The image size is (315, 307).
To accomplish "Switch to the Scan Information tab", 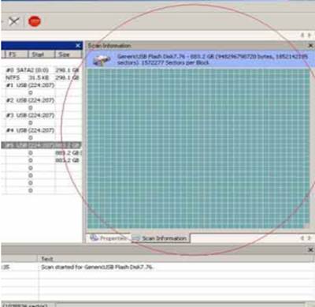I will (x=161, y=238).
